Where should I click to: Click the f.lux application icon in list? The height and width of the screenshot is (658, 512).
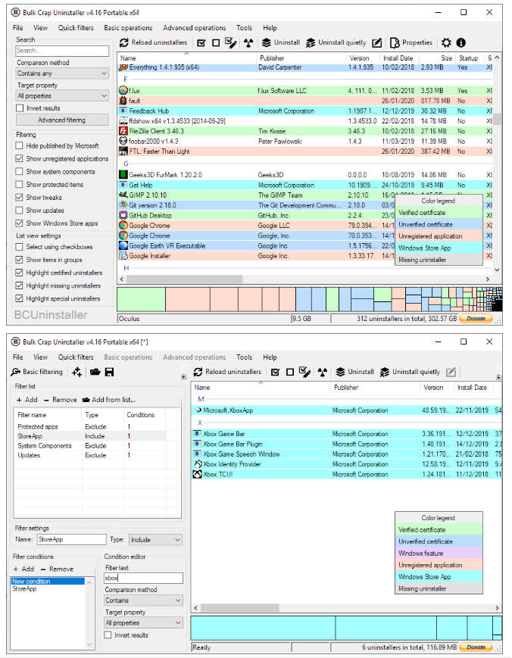pos(123,91)
